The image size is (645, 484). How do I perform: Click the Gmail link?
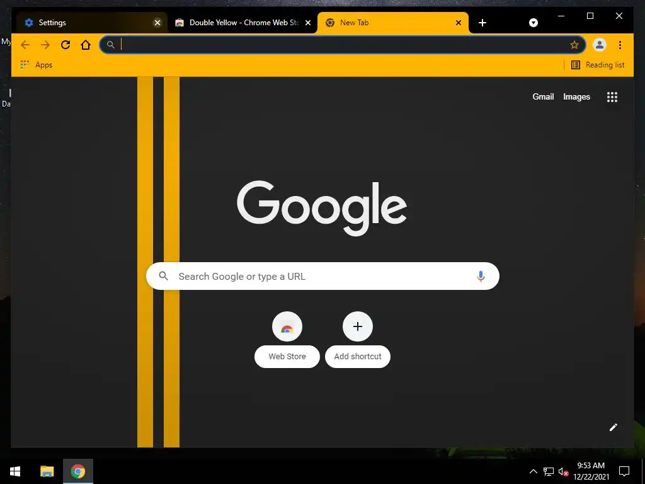click(x=543, y=96)
